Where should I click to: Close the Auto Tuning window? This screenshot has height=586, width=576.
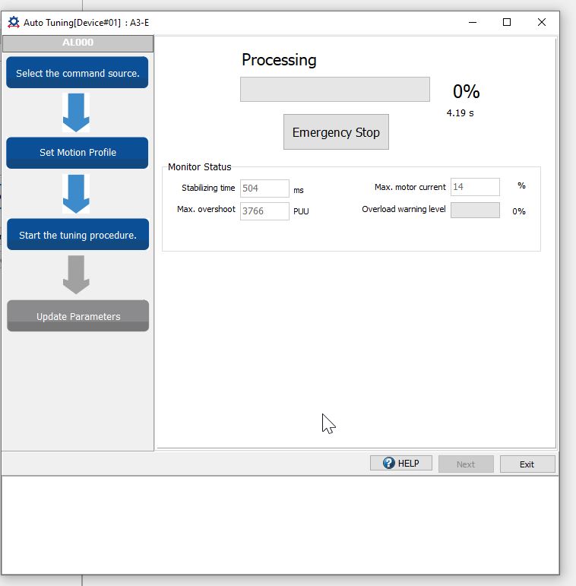(x=542, y=23)
